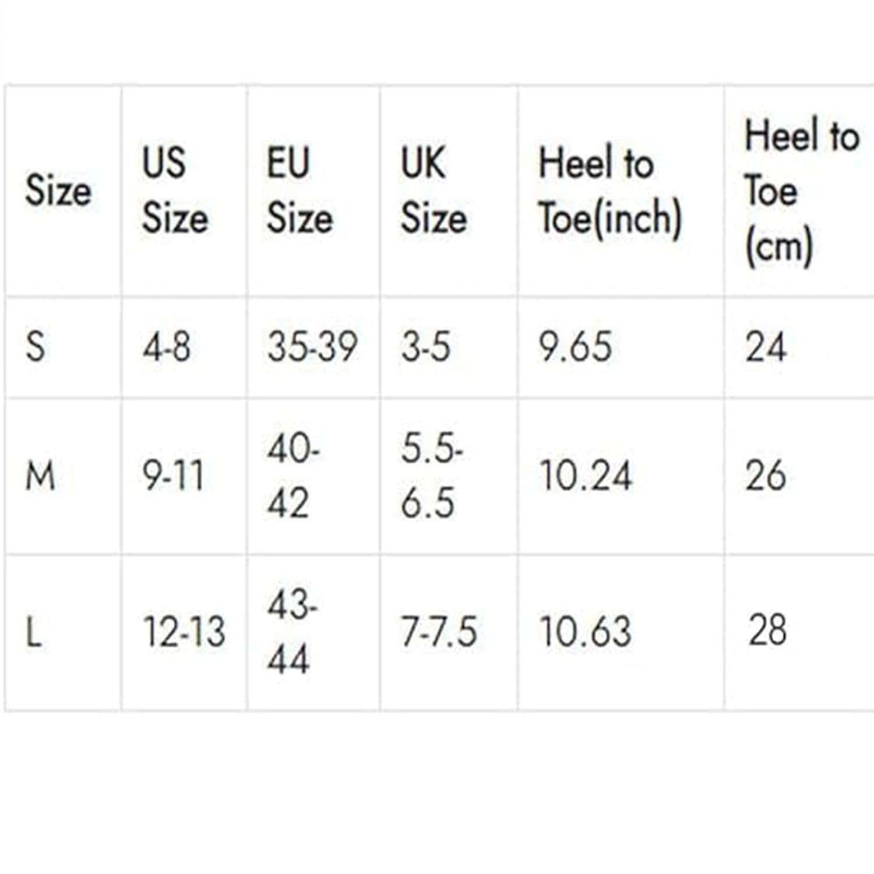
Task: Select the "UK Size" header cell
Action: 434,191
